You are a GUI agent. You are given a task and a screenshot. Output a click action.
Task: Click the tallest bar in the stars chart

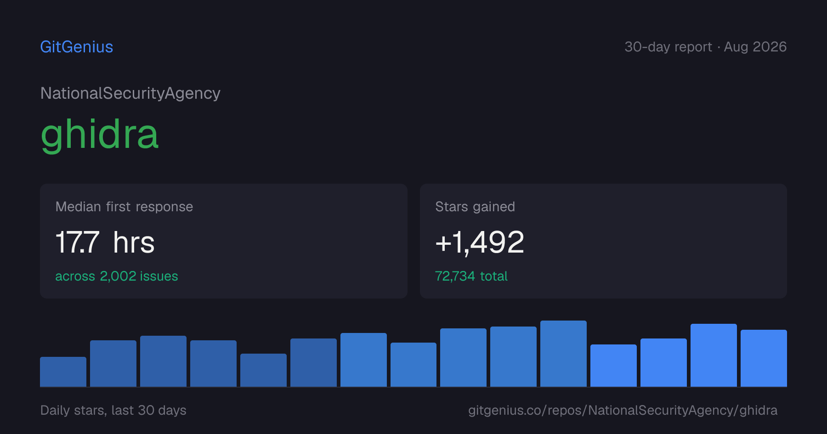tap(563, 354)
